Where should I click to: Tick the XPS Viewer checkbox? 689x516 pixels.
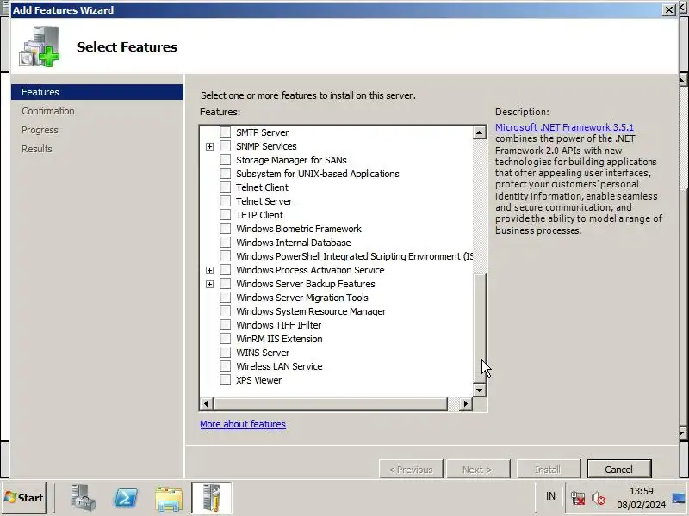tap(225, 379)
